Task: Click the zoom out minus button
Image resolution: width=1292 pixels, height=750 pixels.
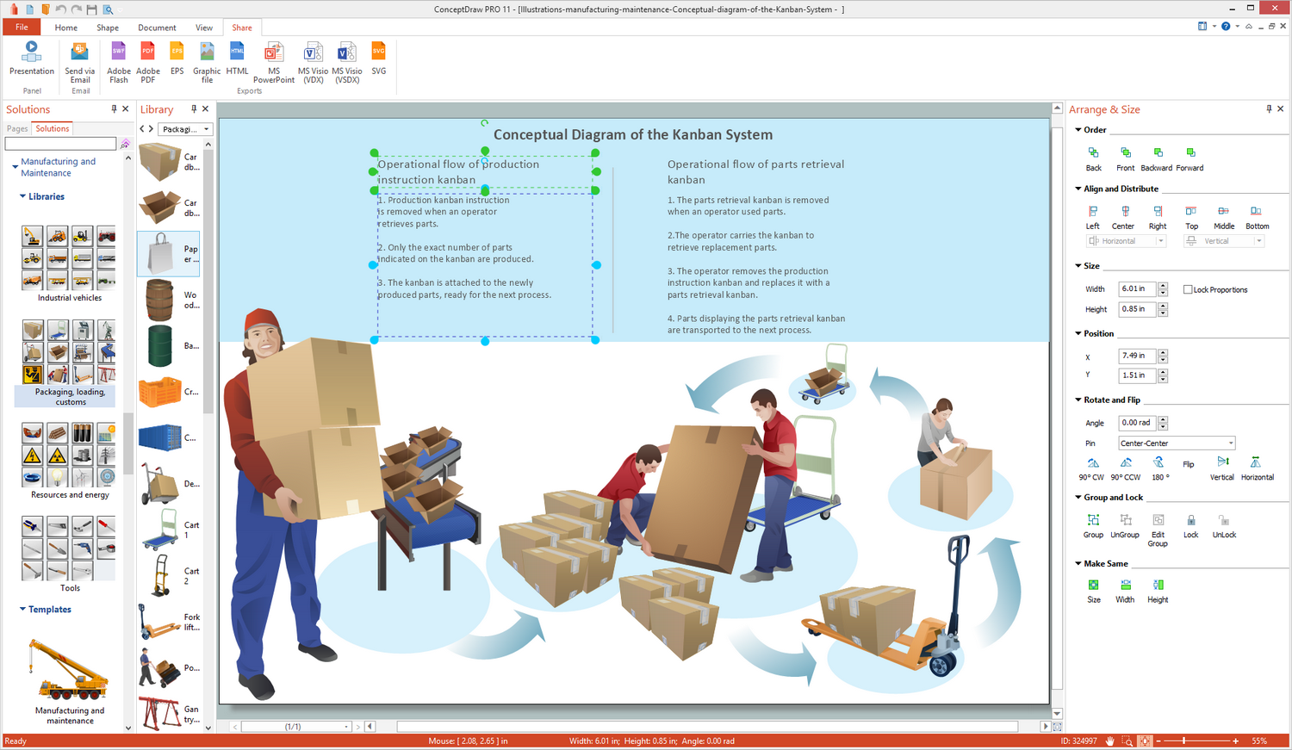Action: coord(1158,741)
